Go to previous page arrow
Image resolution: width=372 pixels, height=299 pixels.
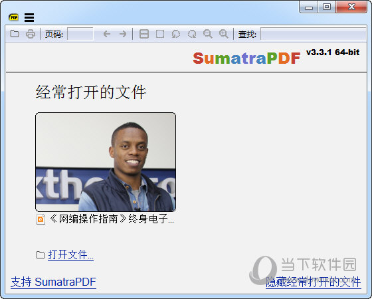click(107, 34)
